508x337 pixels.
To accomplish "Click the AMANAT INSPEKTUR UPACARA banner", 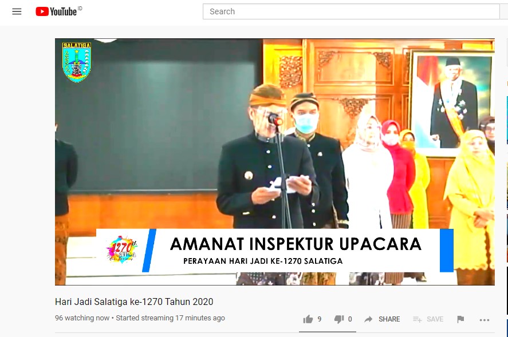I will tap(296, 244).
